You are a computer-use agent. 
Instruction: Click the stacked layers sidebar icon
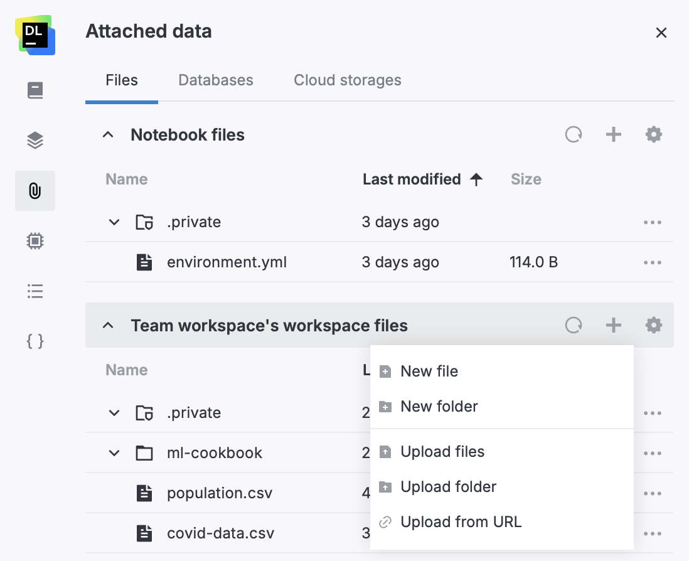click(x=35, y=141)
